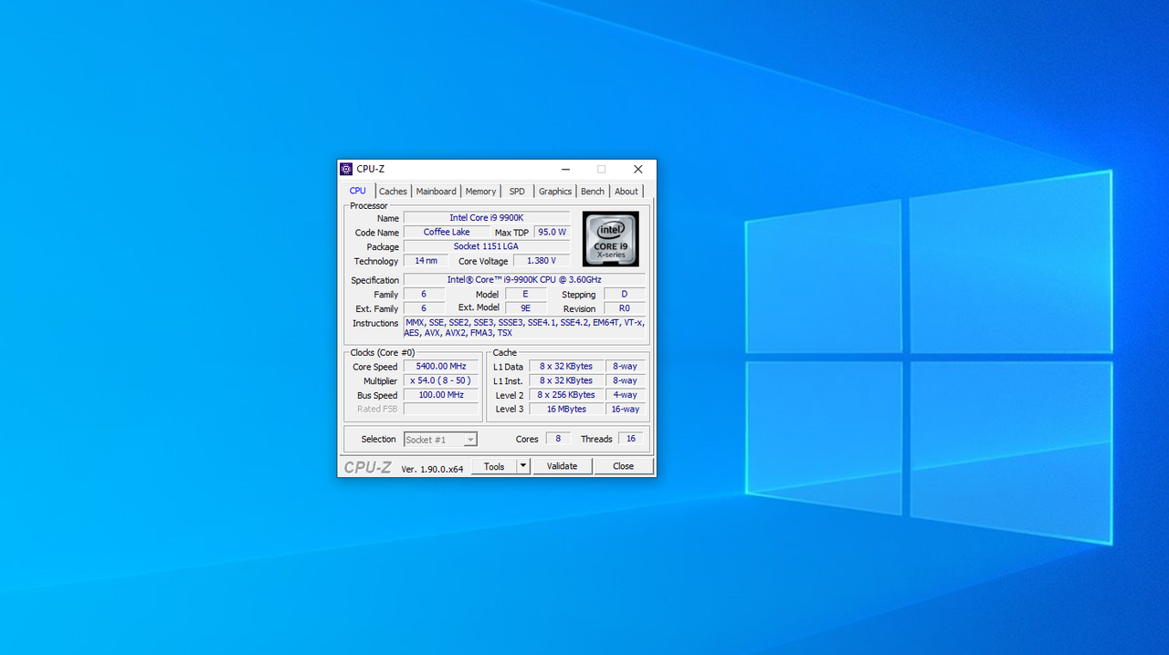The image size is (1169, 655).
Task: Click the L1 Inst. size "8 x 32 KBytes"
Action: click(x=566, y=380)
